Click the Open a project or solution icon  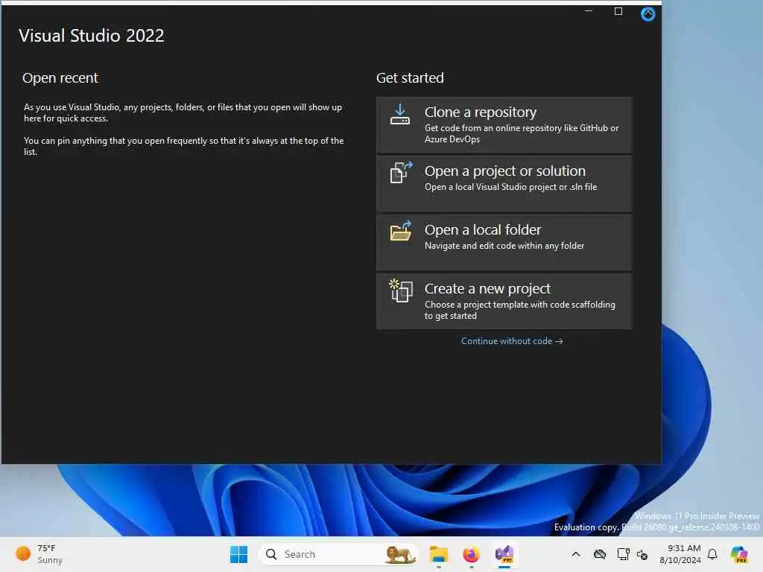click(x=401, y=173)
